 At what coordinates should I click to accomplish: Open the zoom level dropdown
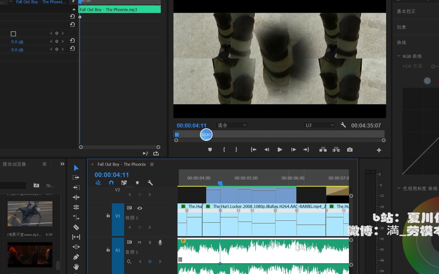pos(232,125)
